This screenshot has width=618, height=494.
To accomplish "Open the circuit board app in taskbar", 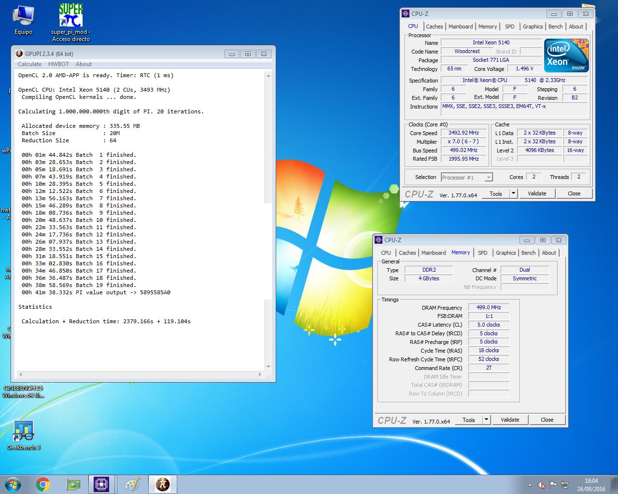I will [73, 484].
